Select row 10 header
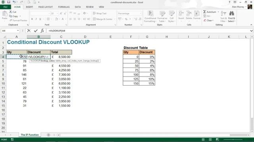 click(3, 83)
